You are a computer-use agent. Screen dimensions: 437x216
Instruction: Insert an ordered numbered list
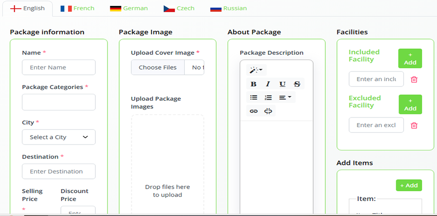point(268,98)
